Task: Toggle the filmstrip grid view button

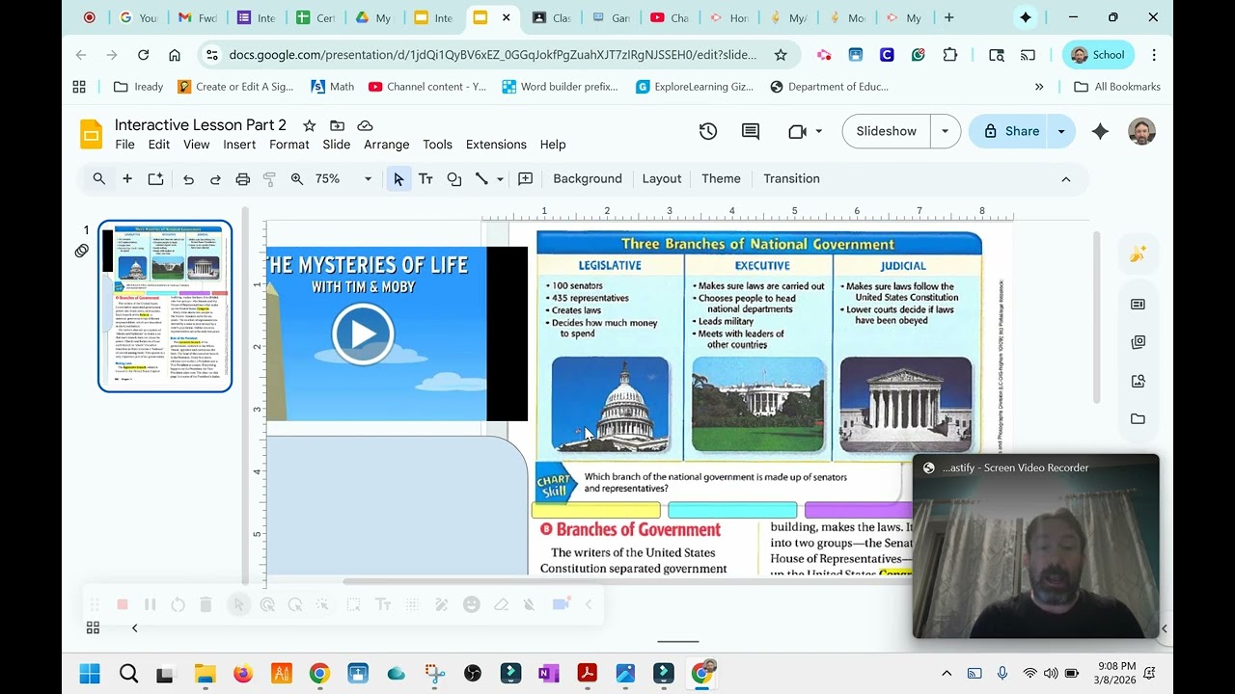Action: pyautogui.click(x=93, y=627)
